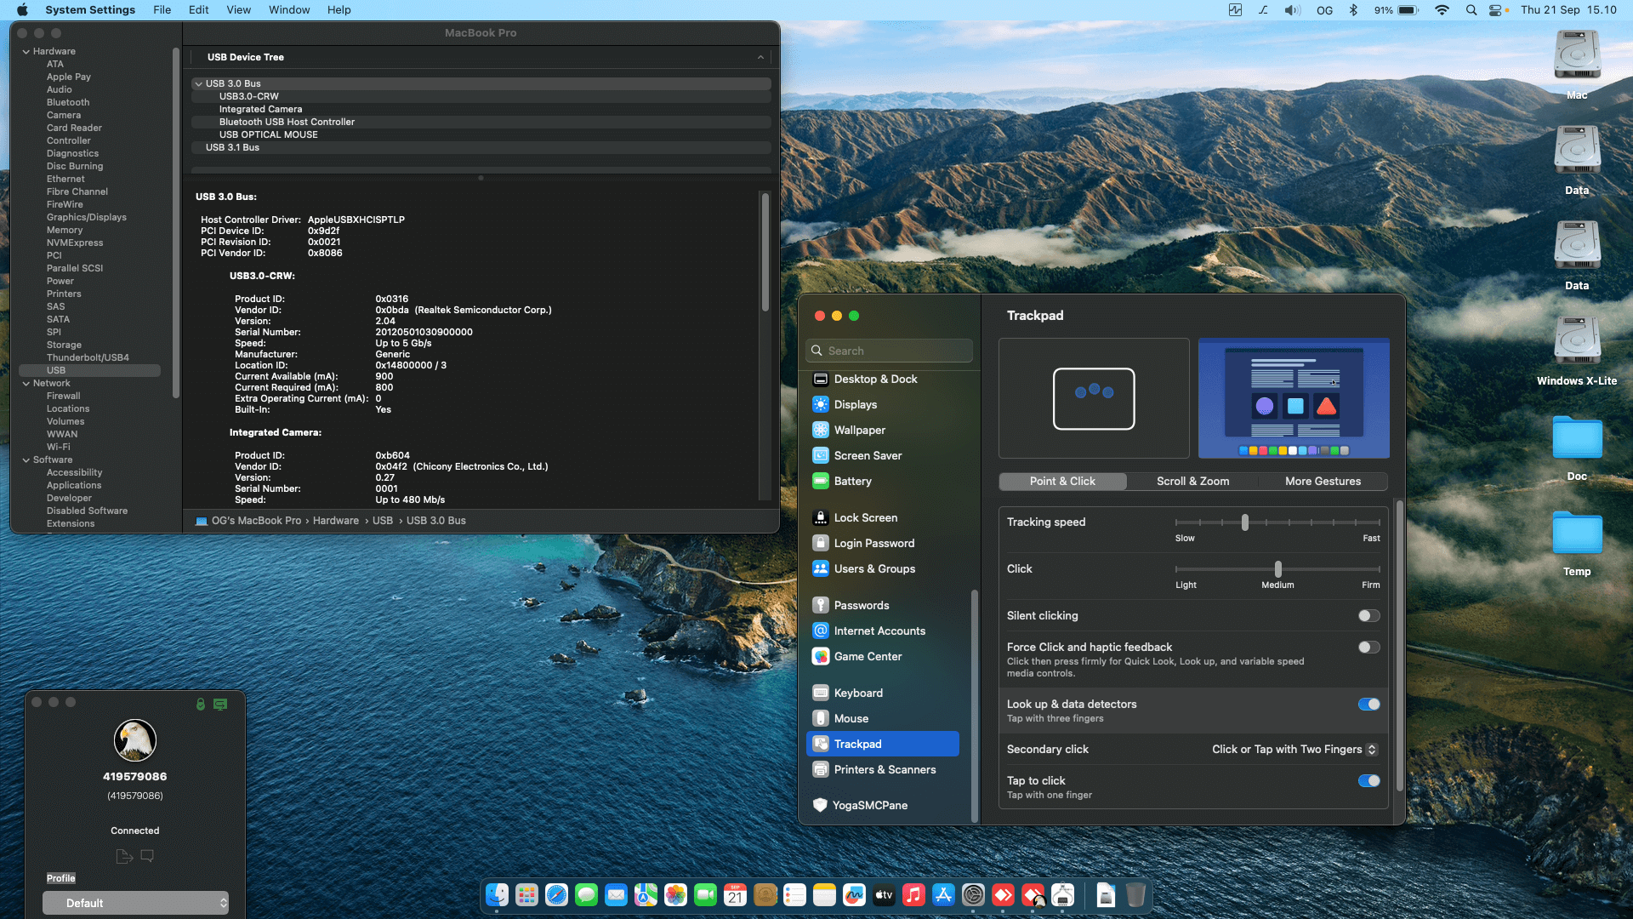Screen dimensions: 1633x919
Task: Select Graphics/Displays in hardware list
Action: point(87,218)
